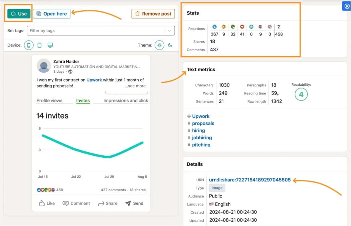Switch to light theme with sun icon
Image resolution: width=351 pixels, height=226 pixels.
coord(159,45)
